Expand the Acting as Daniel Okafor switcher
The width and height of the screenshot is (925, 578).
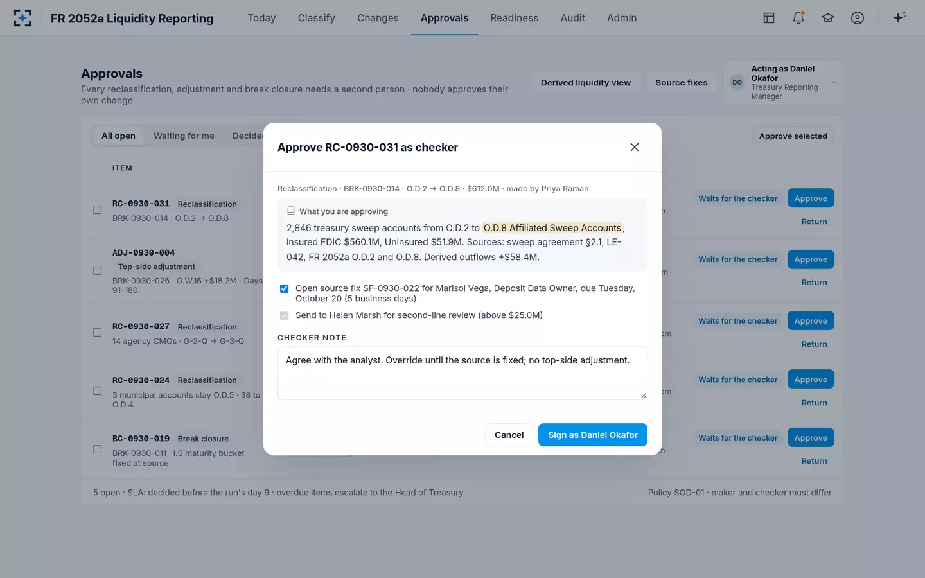coord(783,82)
